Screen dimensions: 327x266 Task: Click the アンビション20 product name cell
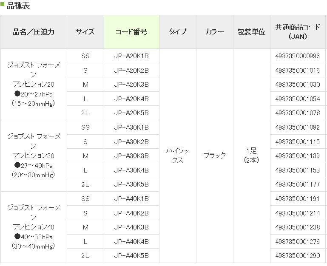34,84
